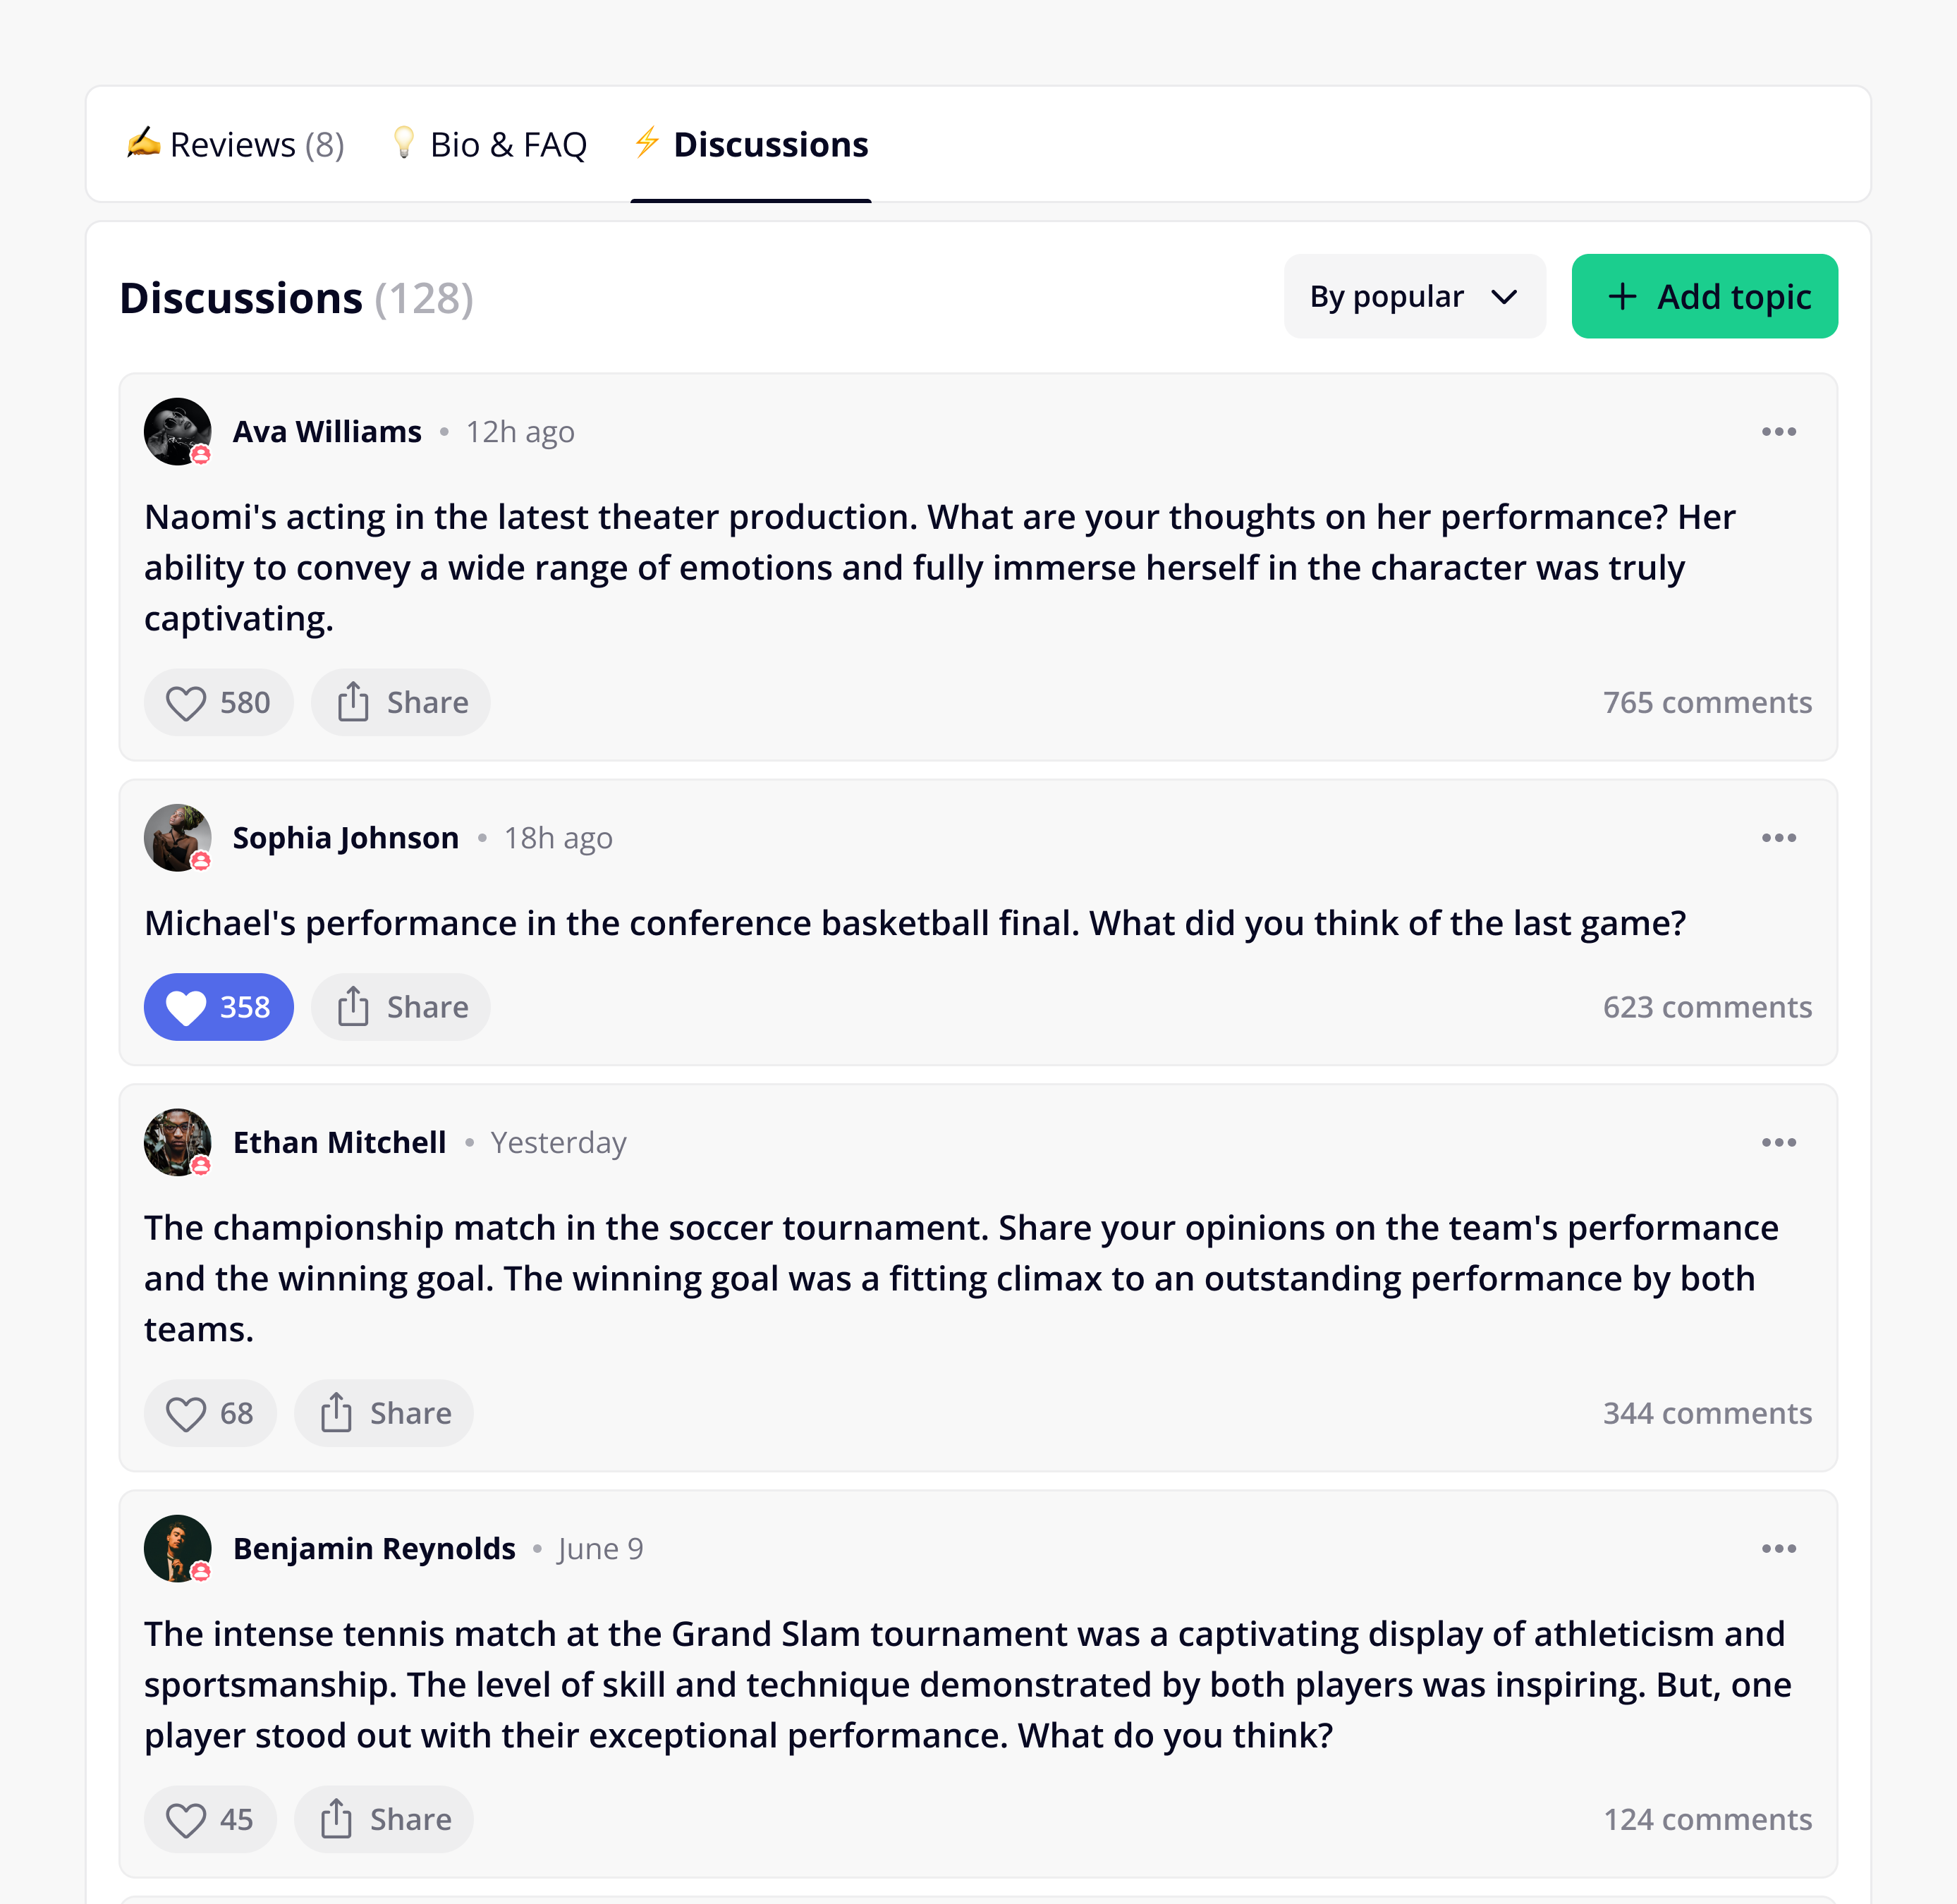Click the heart icon on Ethan Mitchell's post
The image size is (1957, 1904).
186,1413
